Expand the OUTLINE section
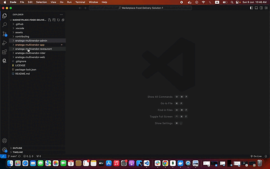This screenshot has width=270, height=169. [17, 148]
